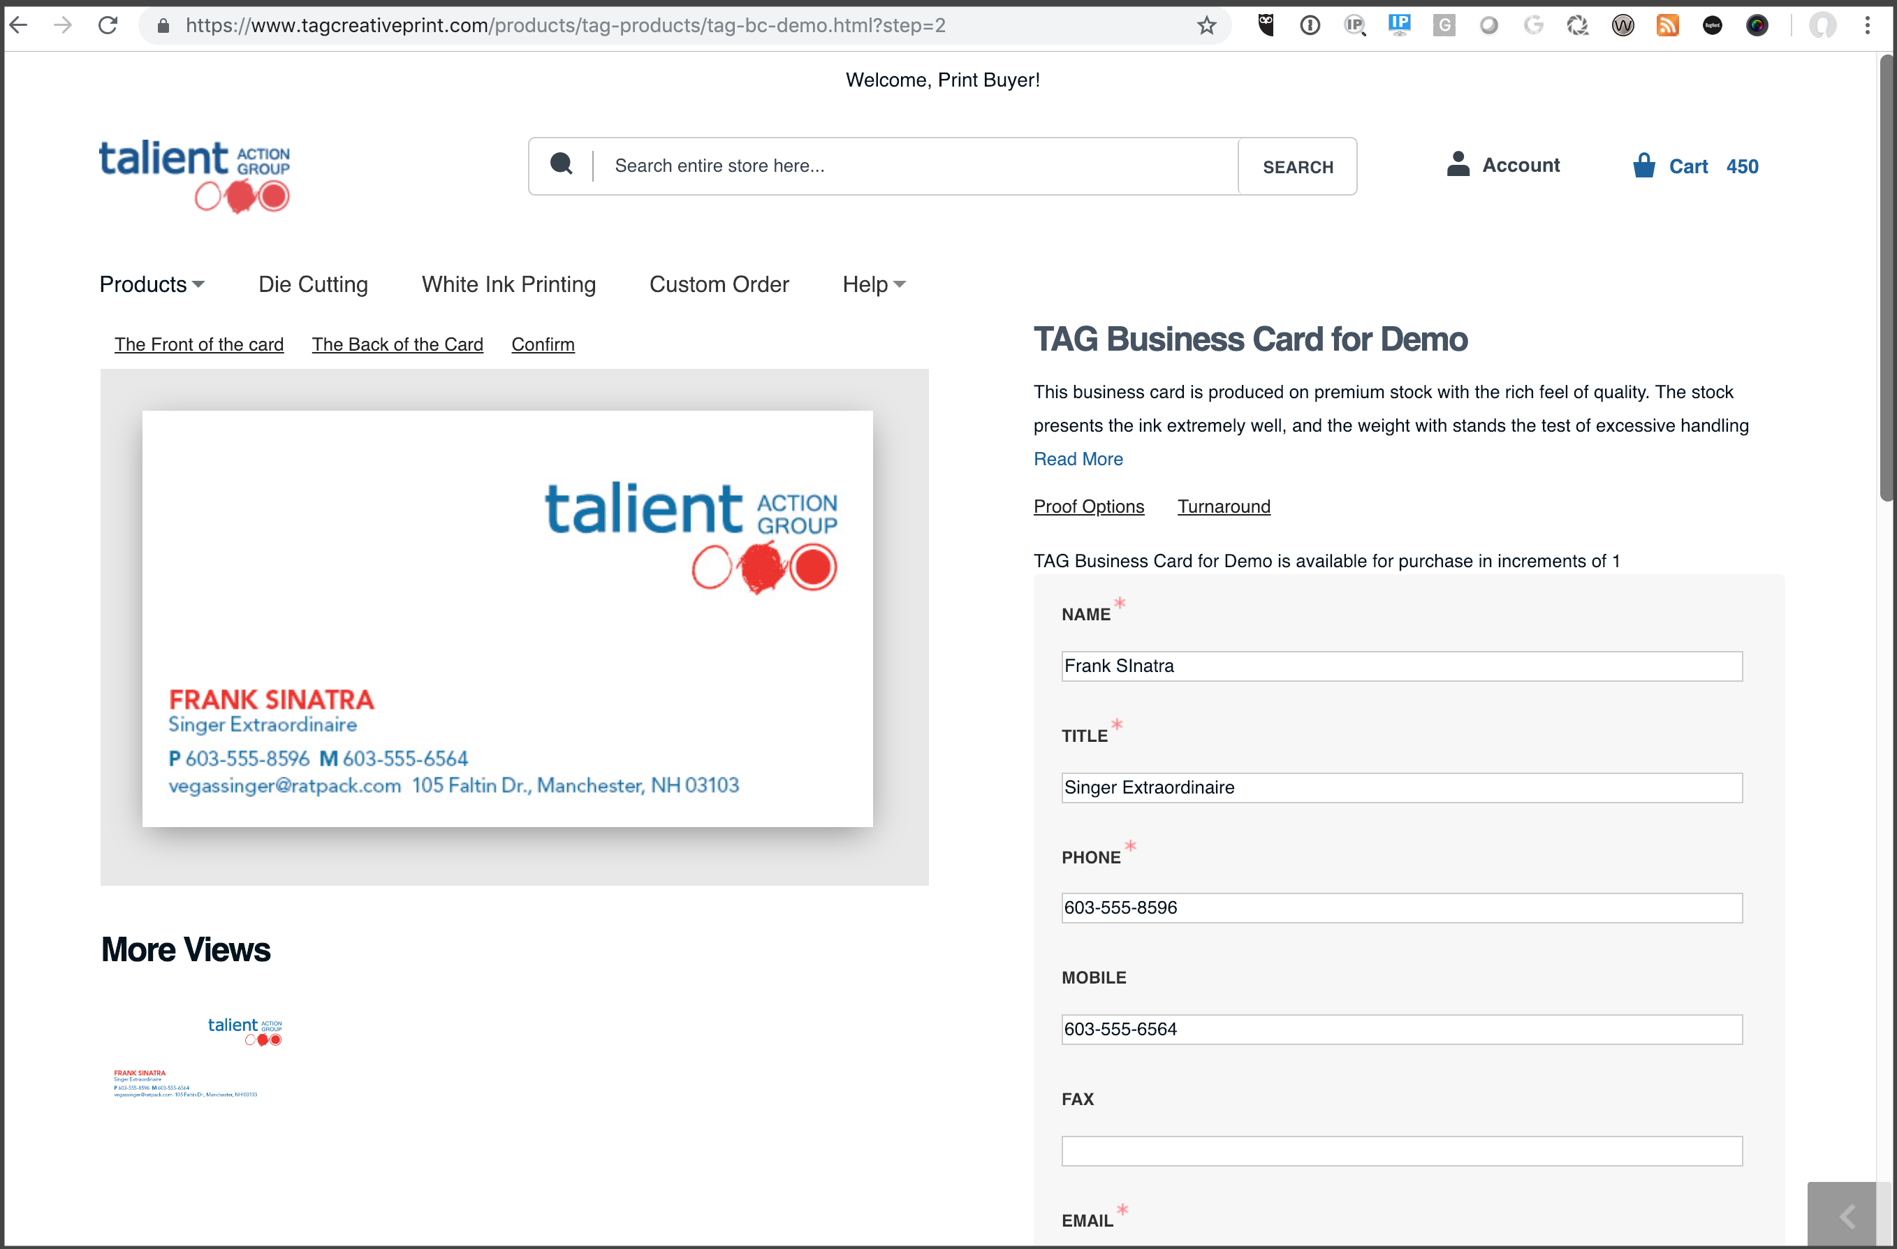Click the Read More link
1897x1249 pixels.
(x=1078, y=459)
